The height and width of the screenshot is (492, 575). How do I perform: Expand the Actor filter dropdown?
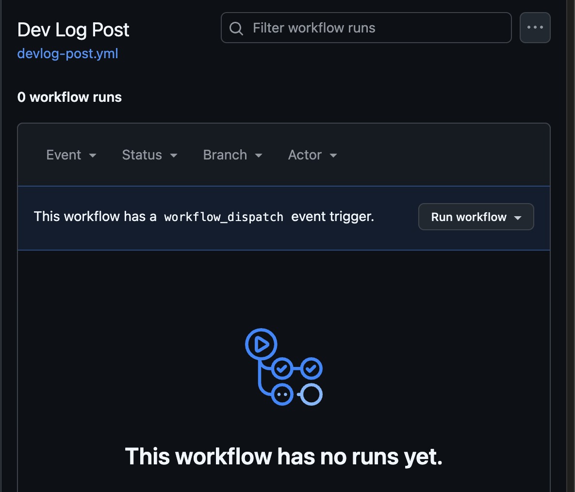click(x=312, y=155)
